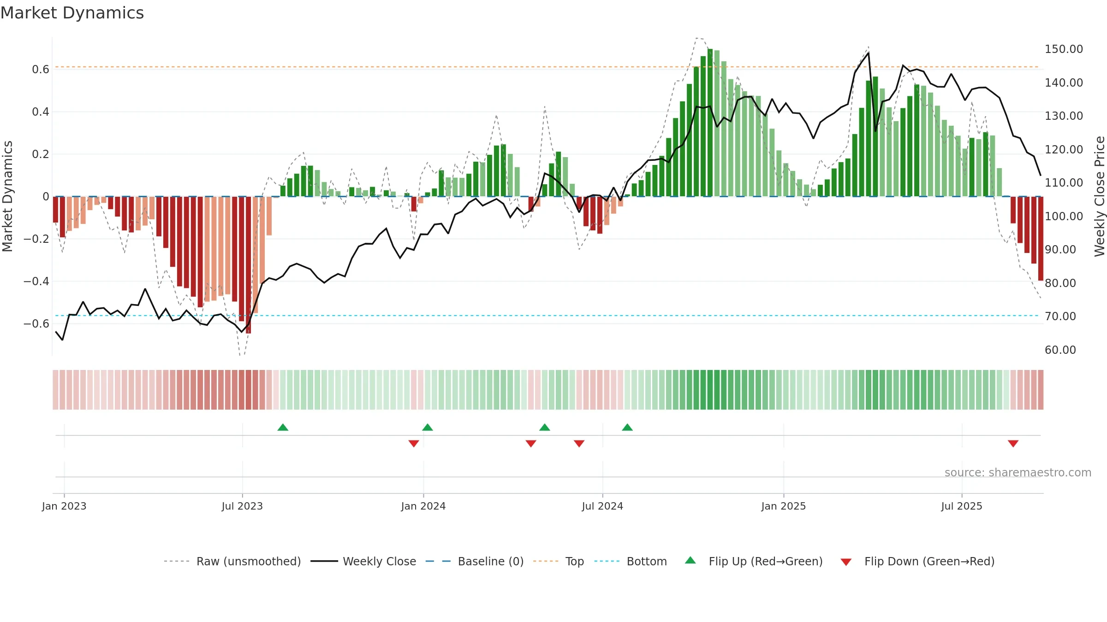Click the Jul 2023 axis label

[242, 506]
